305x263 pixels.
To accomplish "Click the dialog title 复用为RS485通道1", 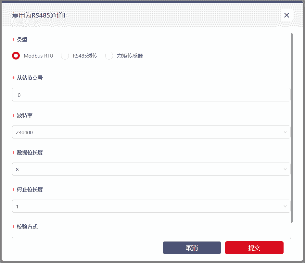I will coord(39,16).
